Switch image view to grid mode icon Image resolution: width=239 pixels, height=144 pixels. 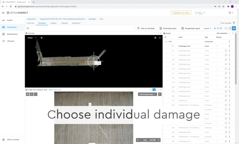click(x=151, y=90)
